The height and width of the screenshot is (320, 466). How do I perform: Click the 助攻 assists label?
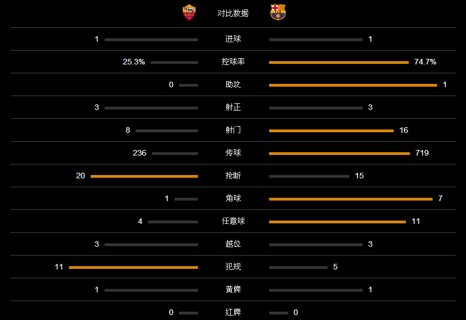[x=233, y=84]
